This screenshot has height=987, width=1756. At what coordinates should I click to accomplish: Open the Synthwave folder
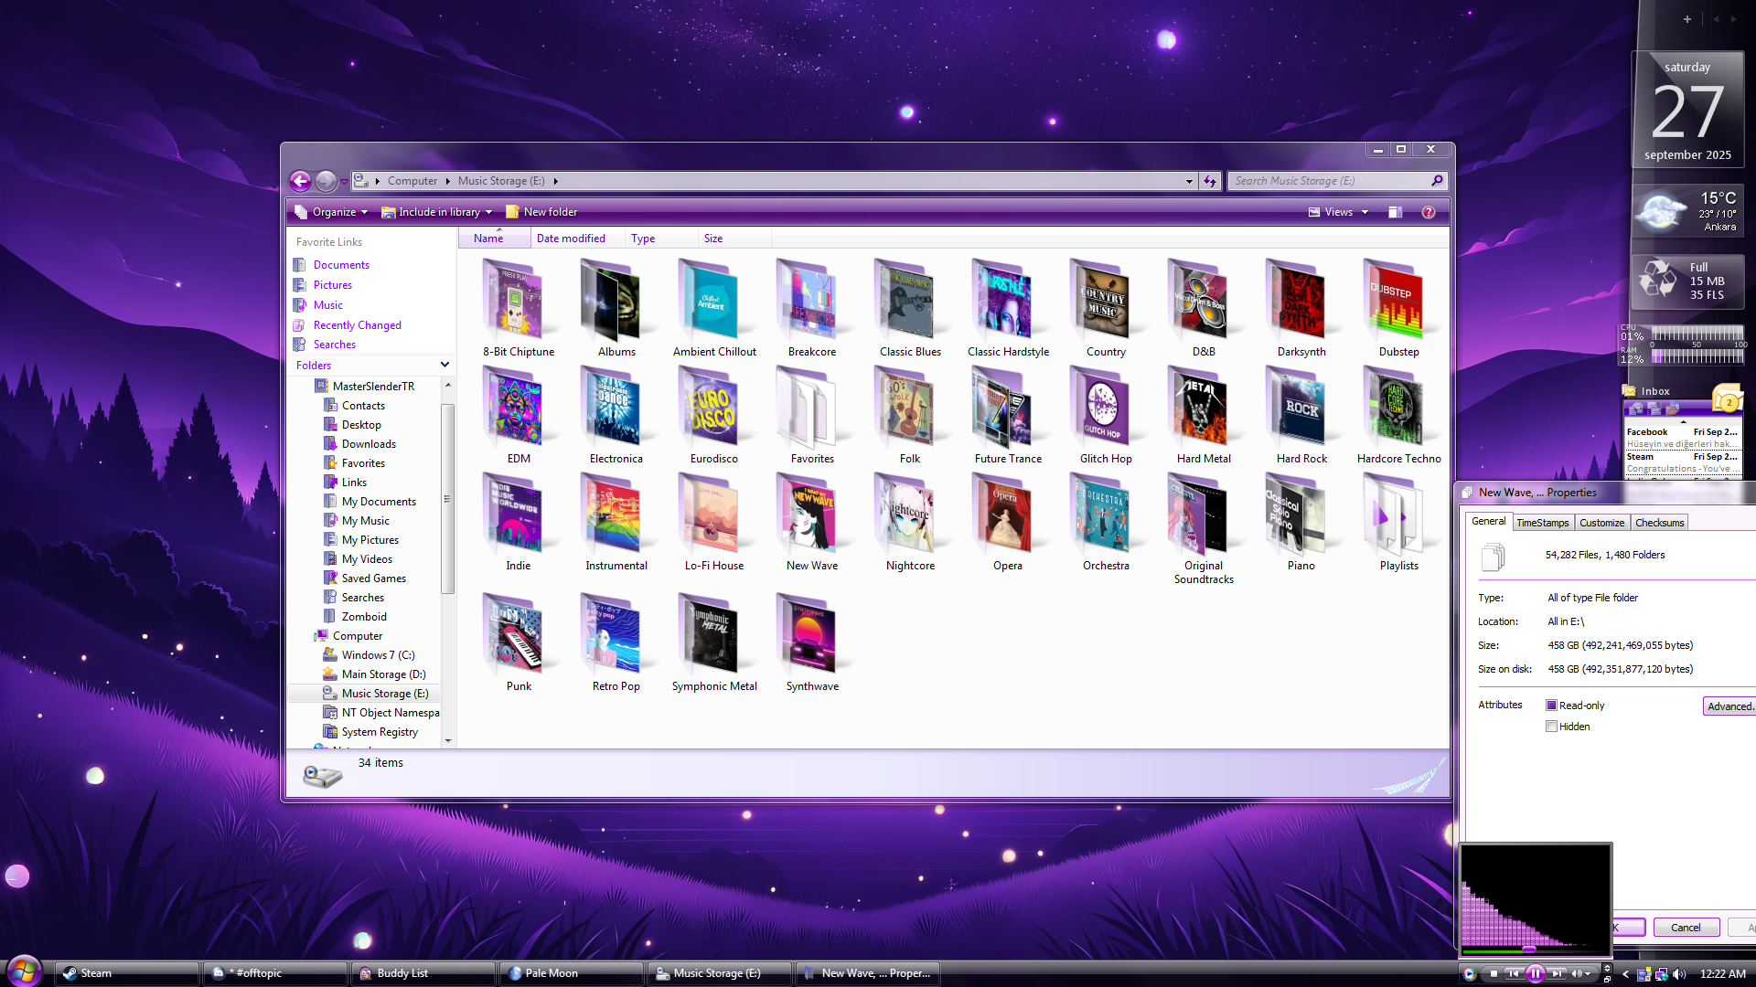[x=812, y=643]
